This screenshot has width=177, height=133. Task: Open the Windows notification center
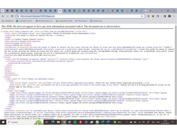click(173, 122)
